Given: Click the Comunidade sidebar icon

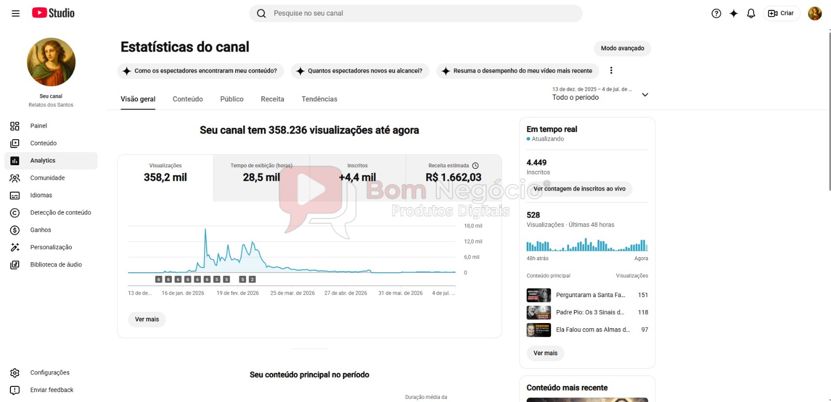Looking at the screenshot, I should coord(15,178).
